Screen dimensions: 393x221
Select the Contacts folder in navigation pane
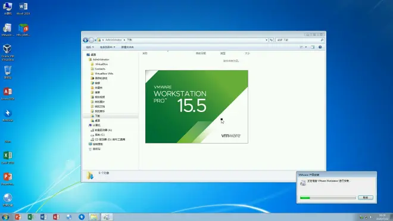pos(100,69)
